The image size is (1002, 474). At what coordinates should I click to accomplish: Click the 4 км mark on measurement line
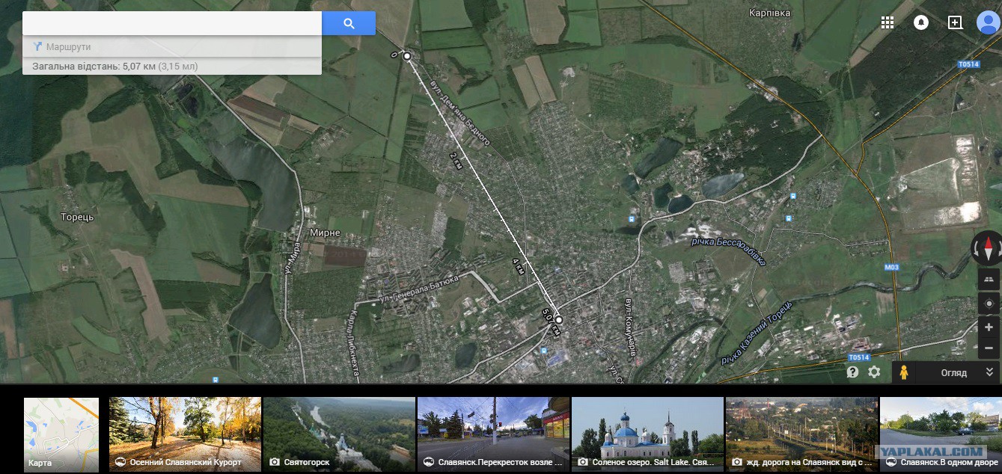point(519,265)
